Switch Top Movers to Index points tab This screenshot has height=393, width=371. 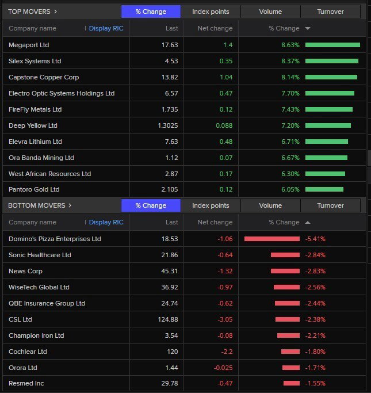(211, 12)
